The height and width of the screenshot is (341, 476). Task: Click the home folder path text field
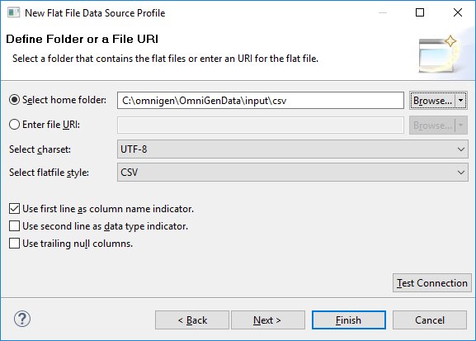click(261, 100)
